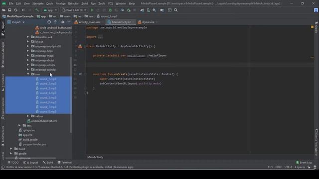Viewport: 319px width, 179px height.
Task: Open the Terminal tool window
Action: pos(64,163)
